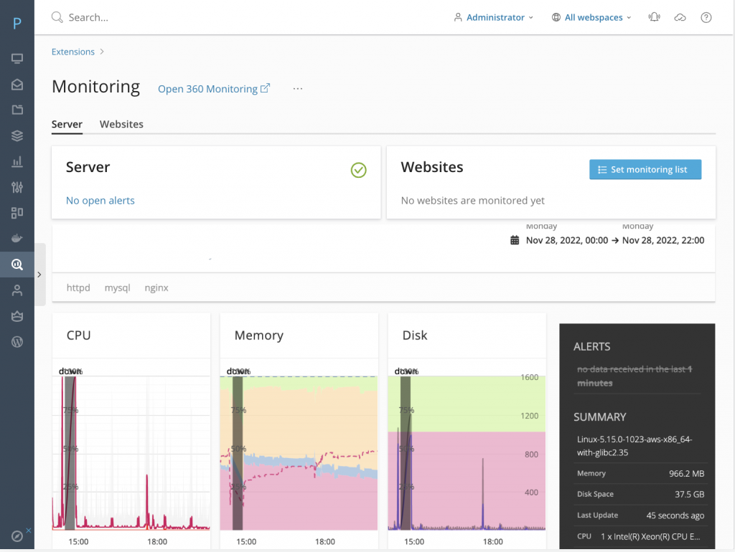Switch to the Server tab
This screenshot has width=735, height=552.
tap(67, 124)
